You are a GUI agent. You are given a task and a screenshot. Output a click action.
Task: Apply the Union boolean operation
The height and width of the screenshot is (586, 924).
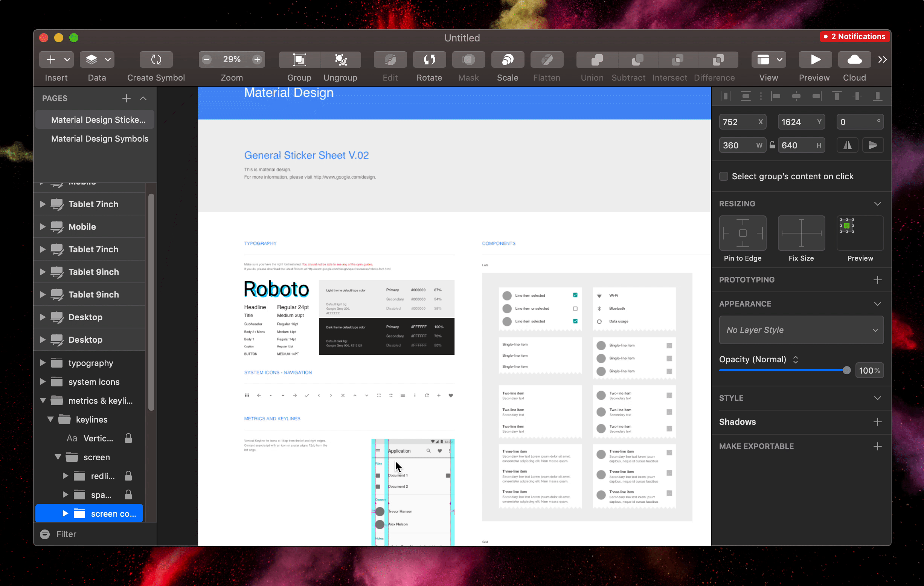point(591,60)
